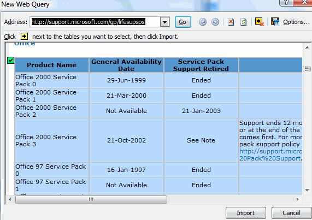Click the '29-Jun-1999' date cell

tap(126, 80)
